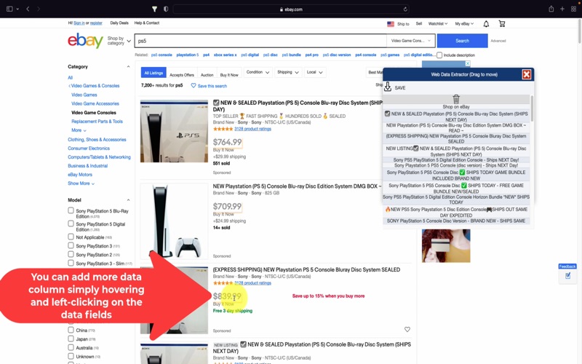Select the Buy It Now tab
Image resolution: width=582 pixels, height=364 pixels.
(x=229, y=75)
